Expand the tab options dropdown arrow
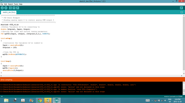Image resolution: width=185 pixels, height=103 pixels. click(182, 12)
